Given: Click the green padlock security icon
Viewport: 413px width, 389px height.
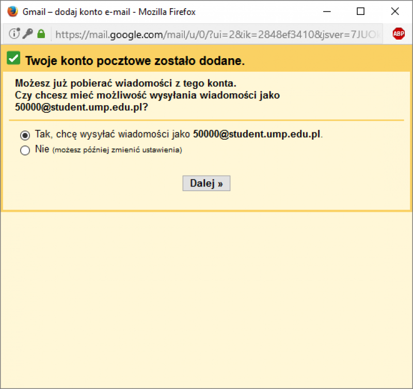Looking at the screenshot, I should pos(41,34).
